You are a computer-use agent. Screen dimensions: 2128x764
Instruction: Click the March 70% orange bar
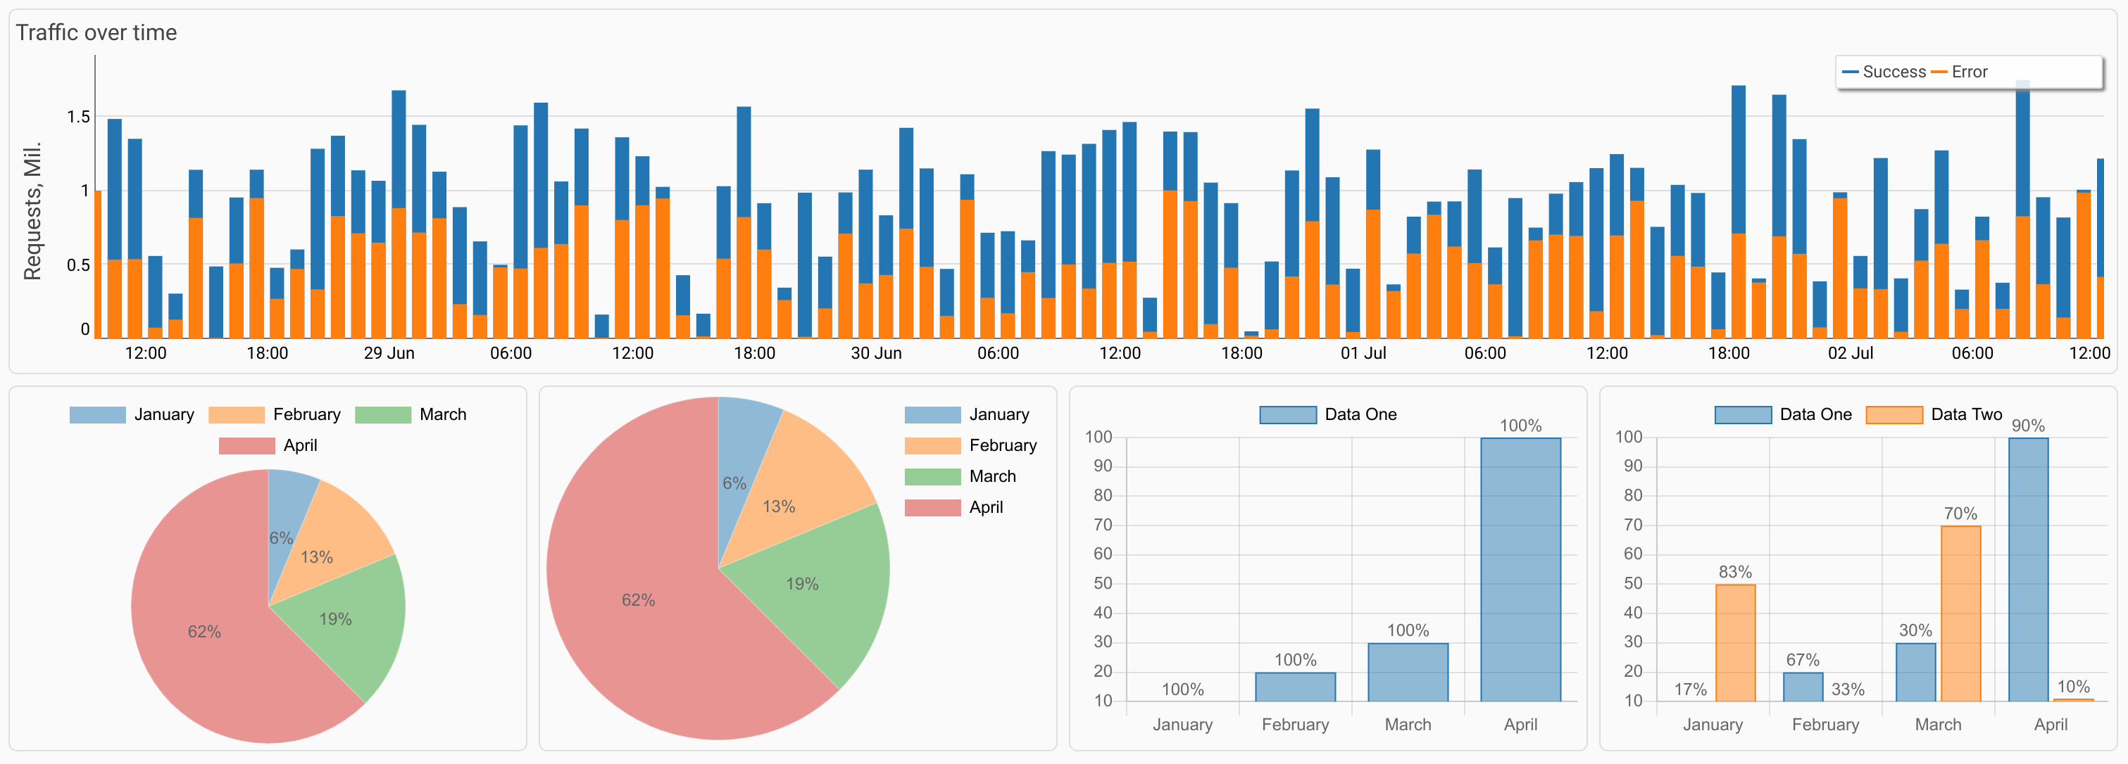(1960, 615)
